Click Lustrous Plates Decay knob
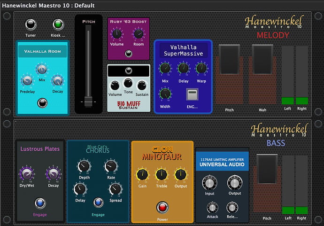 (54, 174)
